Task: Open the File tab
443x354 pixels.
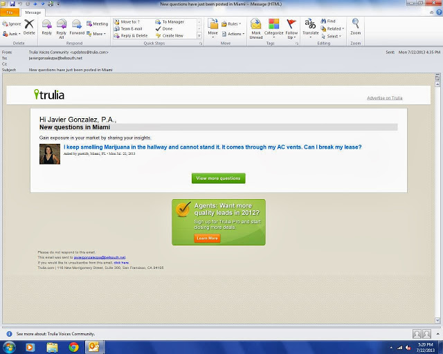Action: [10, 12]
